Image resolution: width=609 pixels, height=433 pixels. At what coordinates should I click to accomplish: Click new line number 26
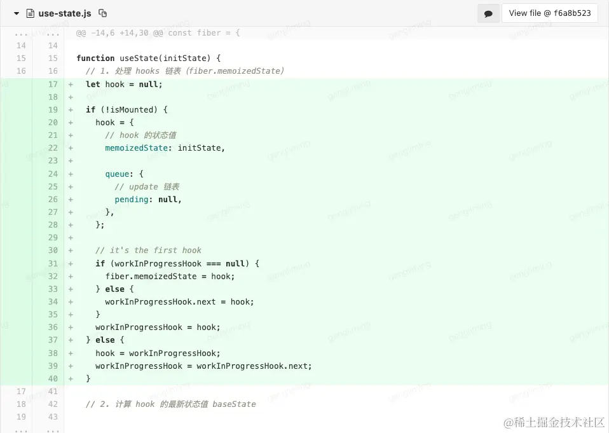[53, 200]
